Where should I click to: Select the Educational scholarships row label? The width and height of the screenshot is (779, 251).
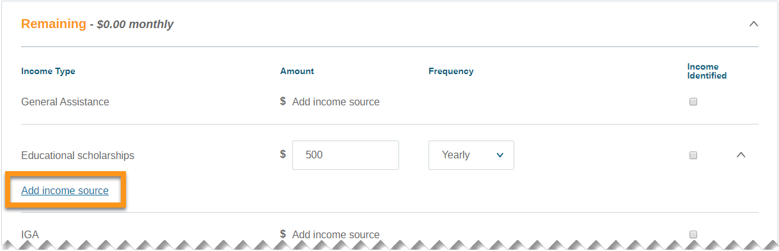(77, 155)
